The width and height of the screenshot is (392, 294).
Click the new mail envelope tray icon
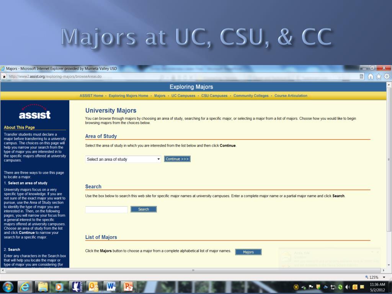[362, 287]
